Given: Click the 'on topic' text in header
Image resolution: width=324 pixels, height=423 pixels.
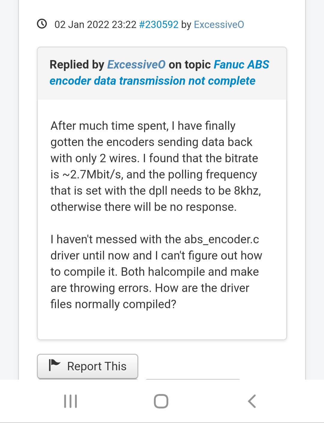Looking at the screenshot, I should [x=190, y=65].
